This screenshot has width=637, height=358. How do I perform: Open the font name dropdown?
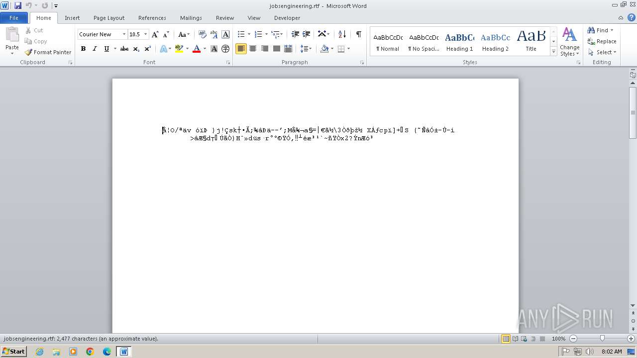(124, 34)
